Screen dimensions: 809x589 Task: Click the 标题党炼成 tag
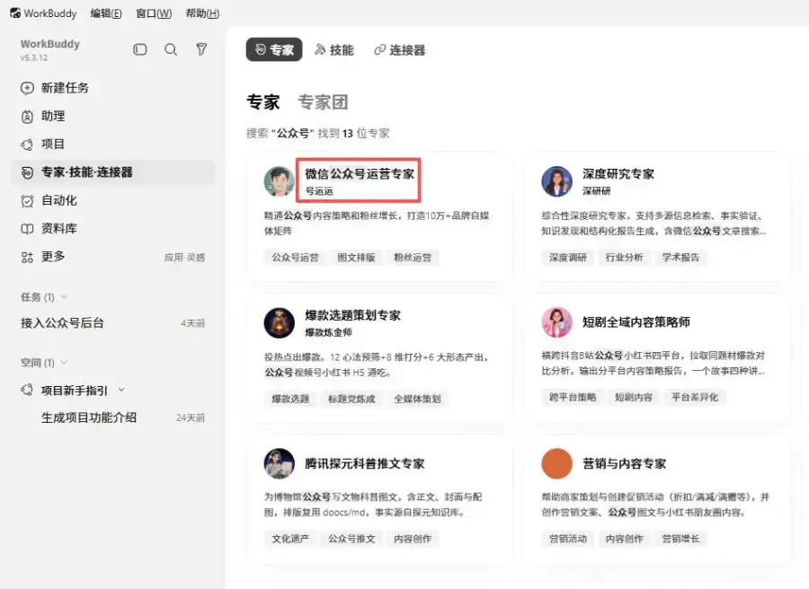click(x=351, y=399)
